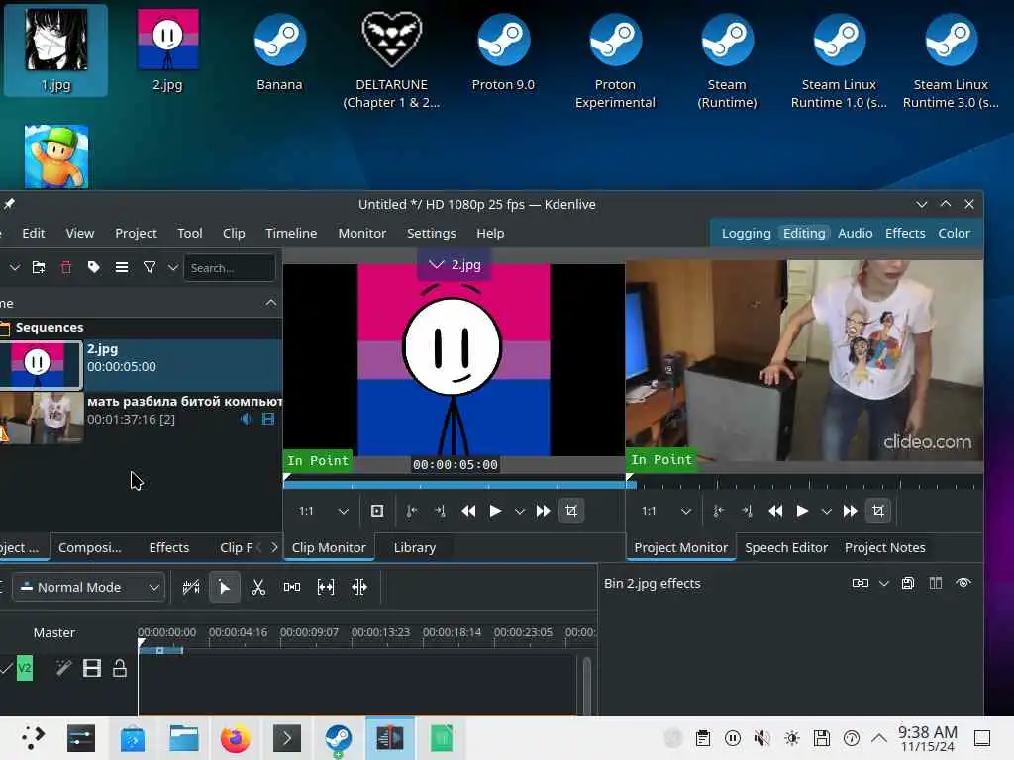Open Steam from the taskbar
Image resolution: width=1014 pixels, height=760 pixels.
click(x=338, y=738)
